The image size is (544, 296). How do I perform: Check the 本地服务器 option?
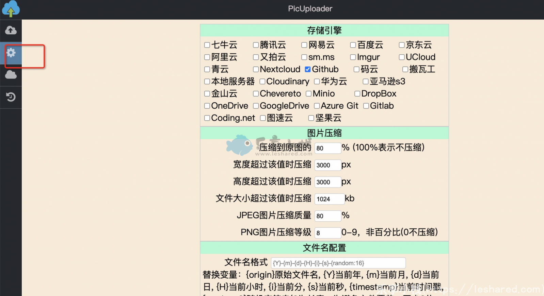click(207, 82)
